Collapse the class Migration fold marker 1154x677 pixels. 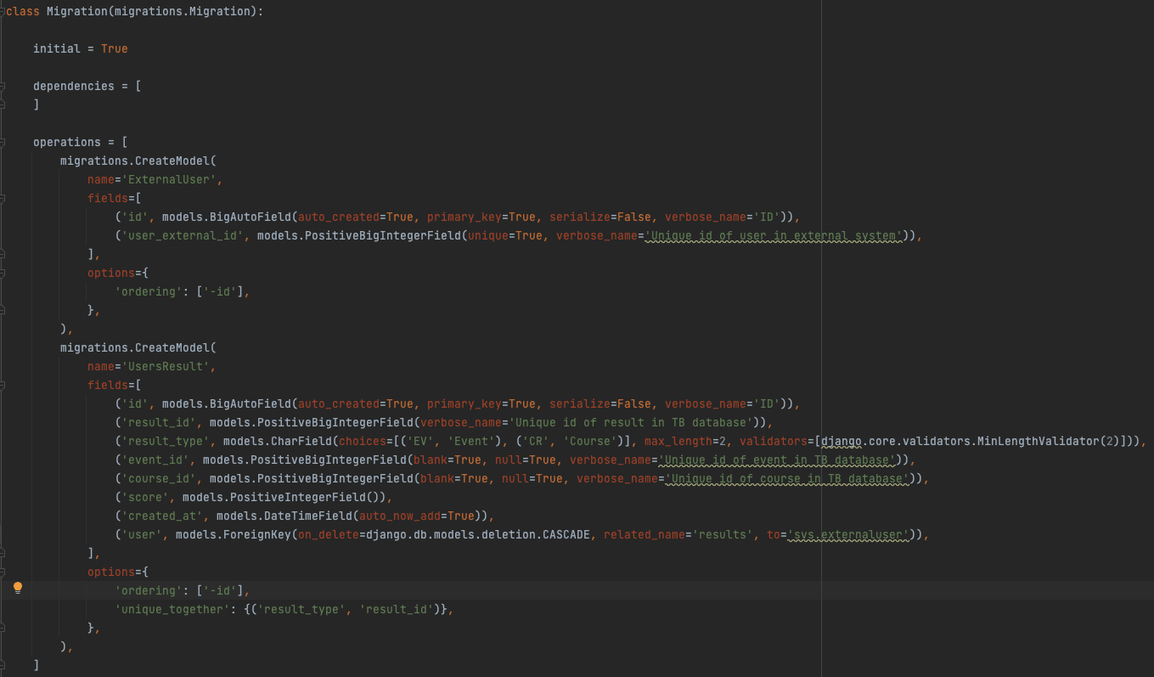click(x=3, y=11)
